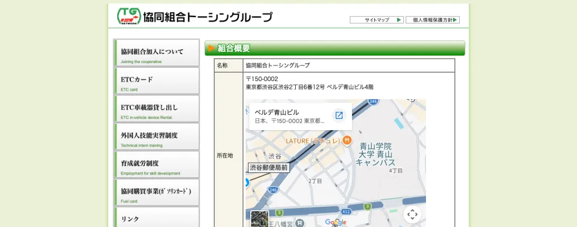Click LATURE restaurant marker on map
This screenshot has width=577, height=227.
(x=347, y=140)
